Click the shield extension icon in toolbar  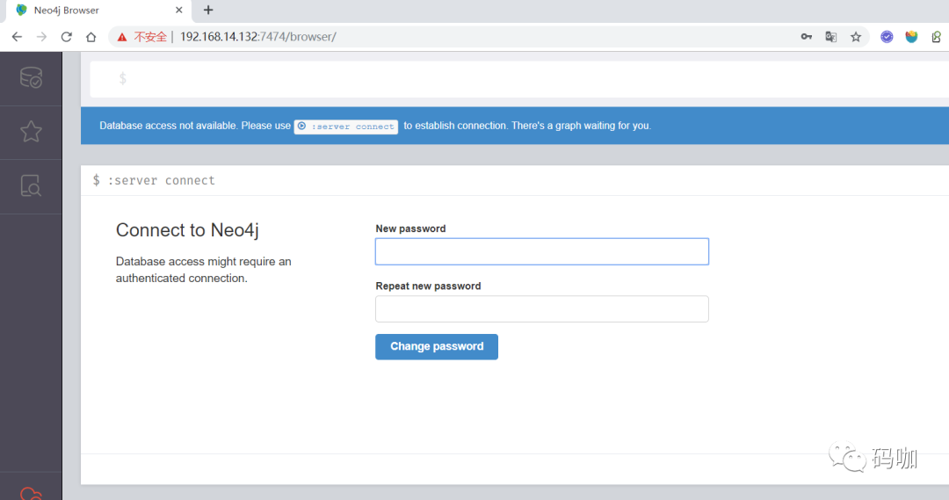pos(911,37)
